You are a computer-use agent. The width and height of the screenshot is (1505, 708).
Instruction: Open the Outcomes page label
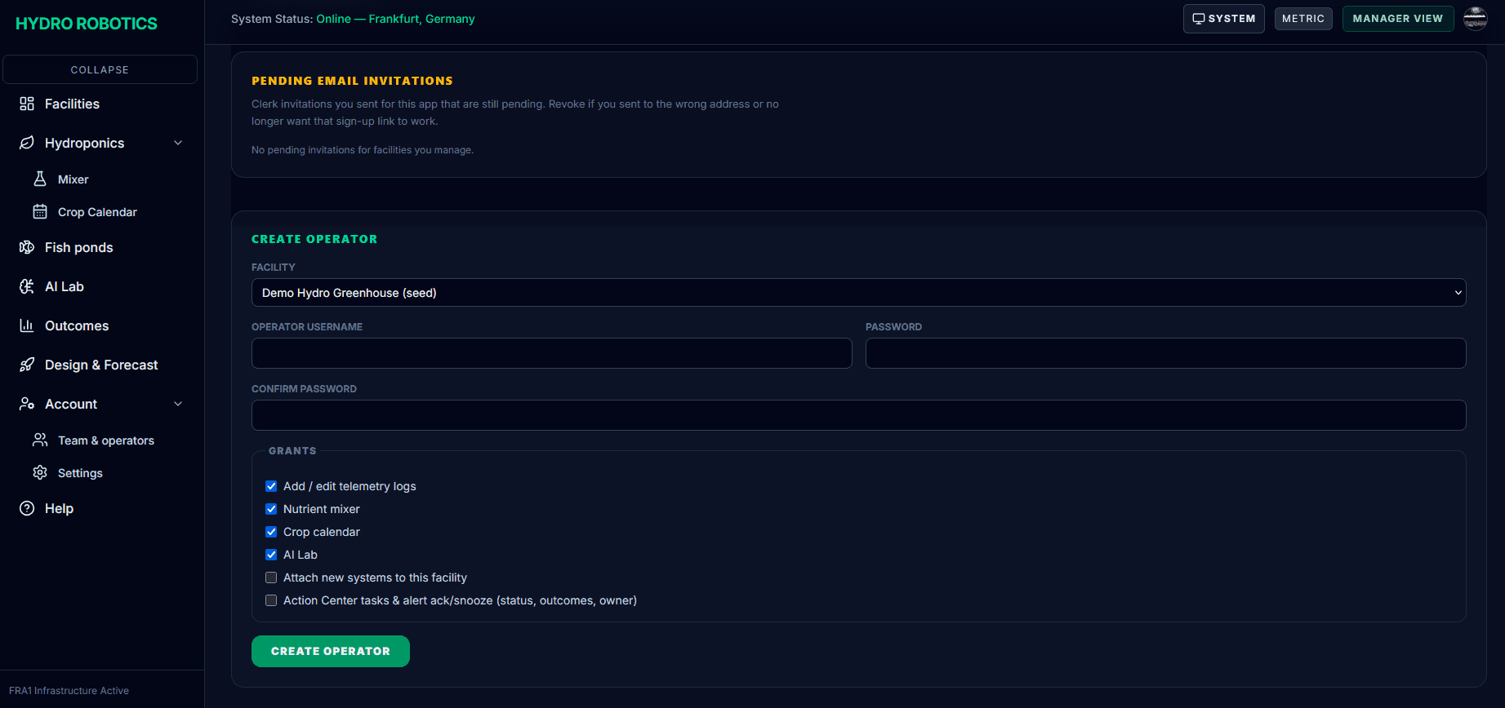77,325
